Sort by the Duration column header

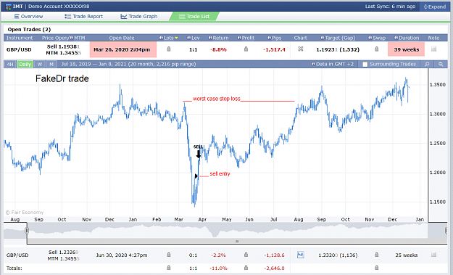click(x=407, y=38)
